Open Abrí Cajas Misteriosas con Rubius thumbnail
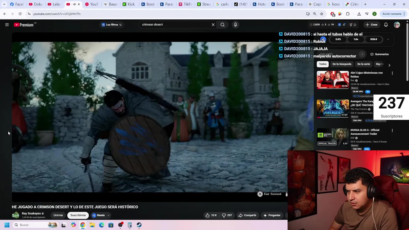 (333, 80)
